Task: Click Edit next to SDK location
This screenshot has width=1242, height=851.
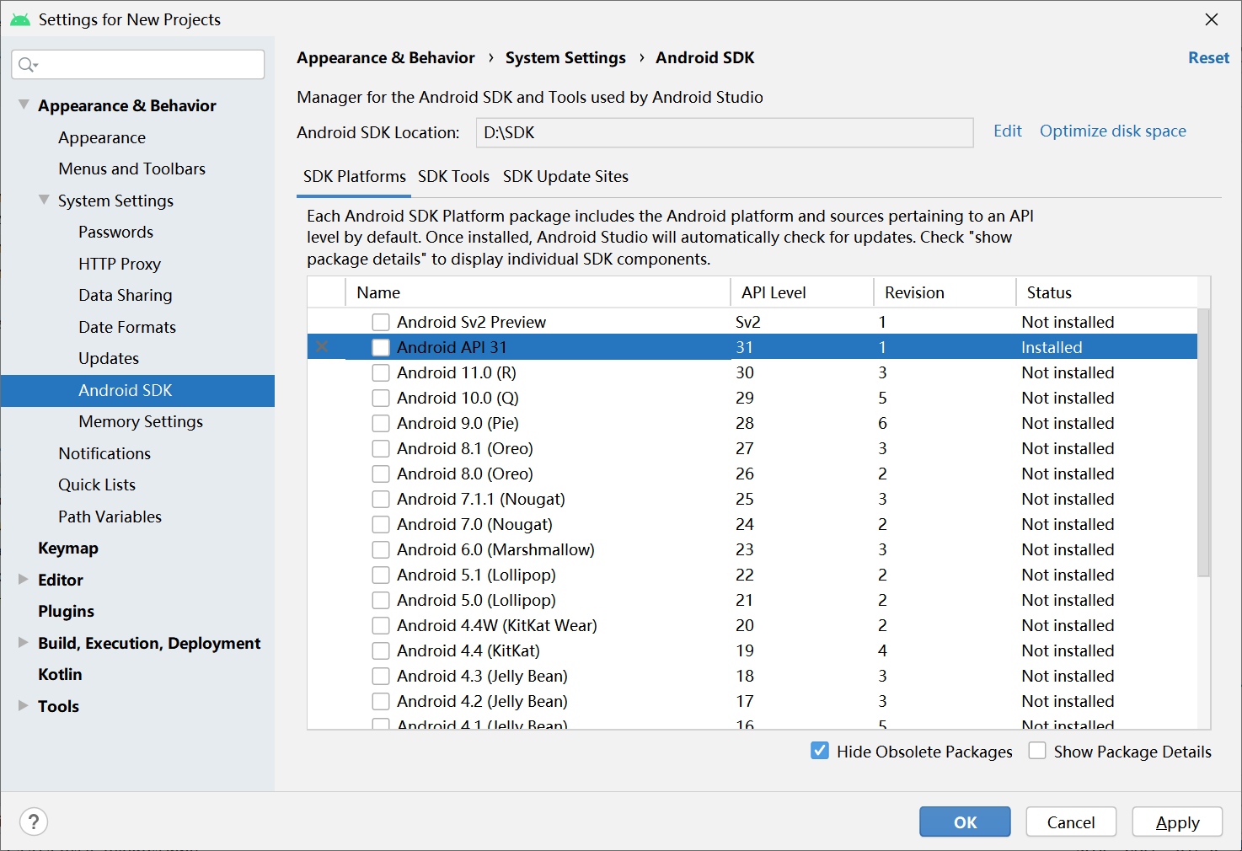Action: coord(1007,131)
